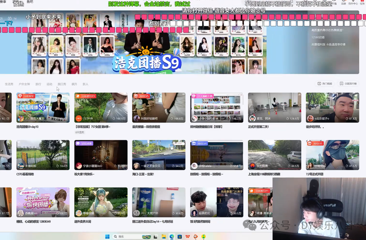The image size is (366, 240).
Task: Open the 72号正式开团 stream thumbnail
Action: 332,155
